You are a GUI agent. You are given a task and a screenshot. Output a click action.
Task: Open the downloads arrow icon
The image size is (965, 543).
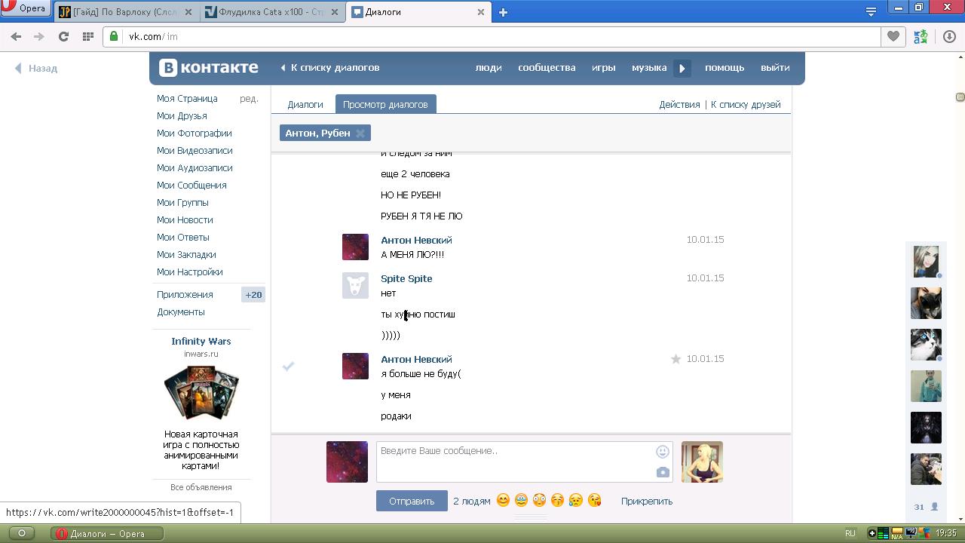pyautogui.click(x=949, y=36)
